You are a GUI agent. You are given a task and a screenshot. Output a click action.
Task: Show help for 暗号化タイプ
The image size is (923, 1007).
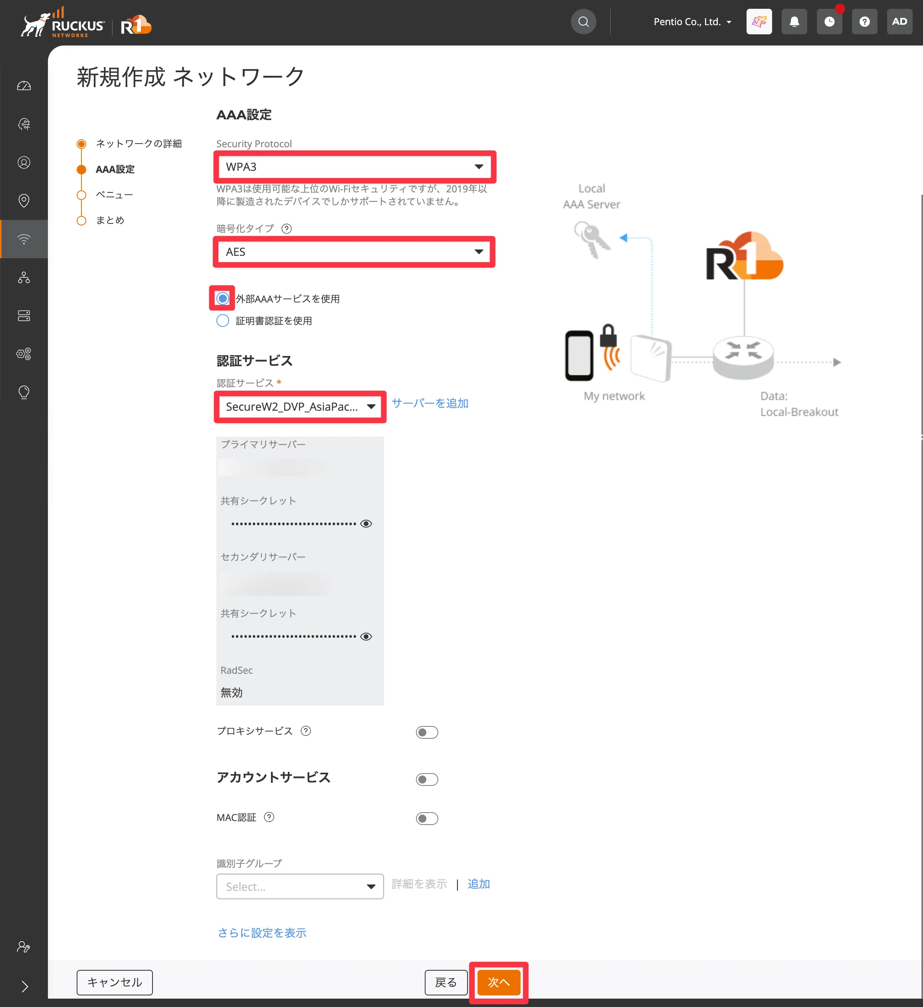click(286, 229)
